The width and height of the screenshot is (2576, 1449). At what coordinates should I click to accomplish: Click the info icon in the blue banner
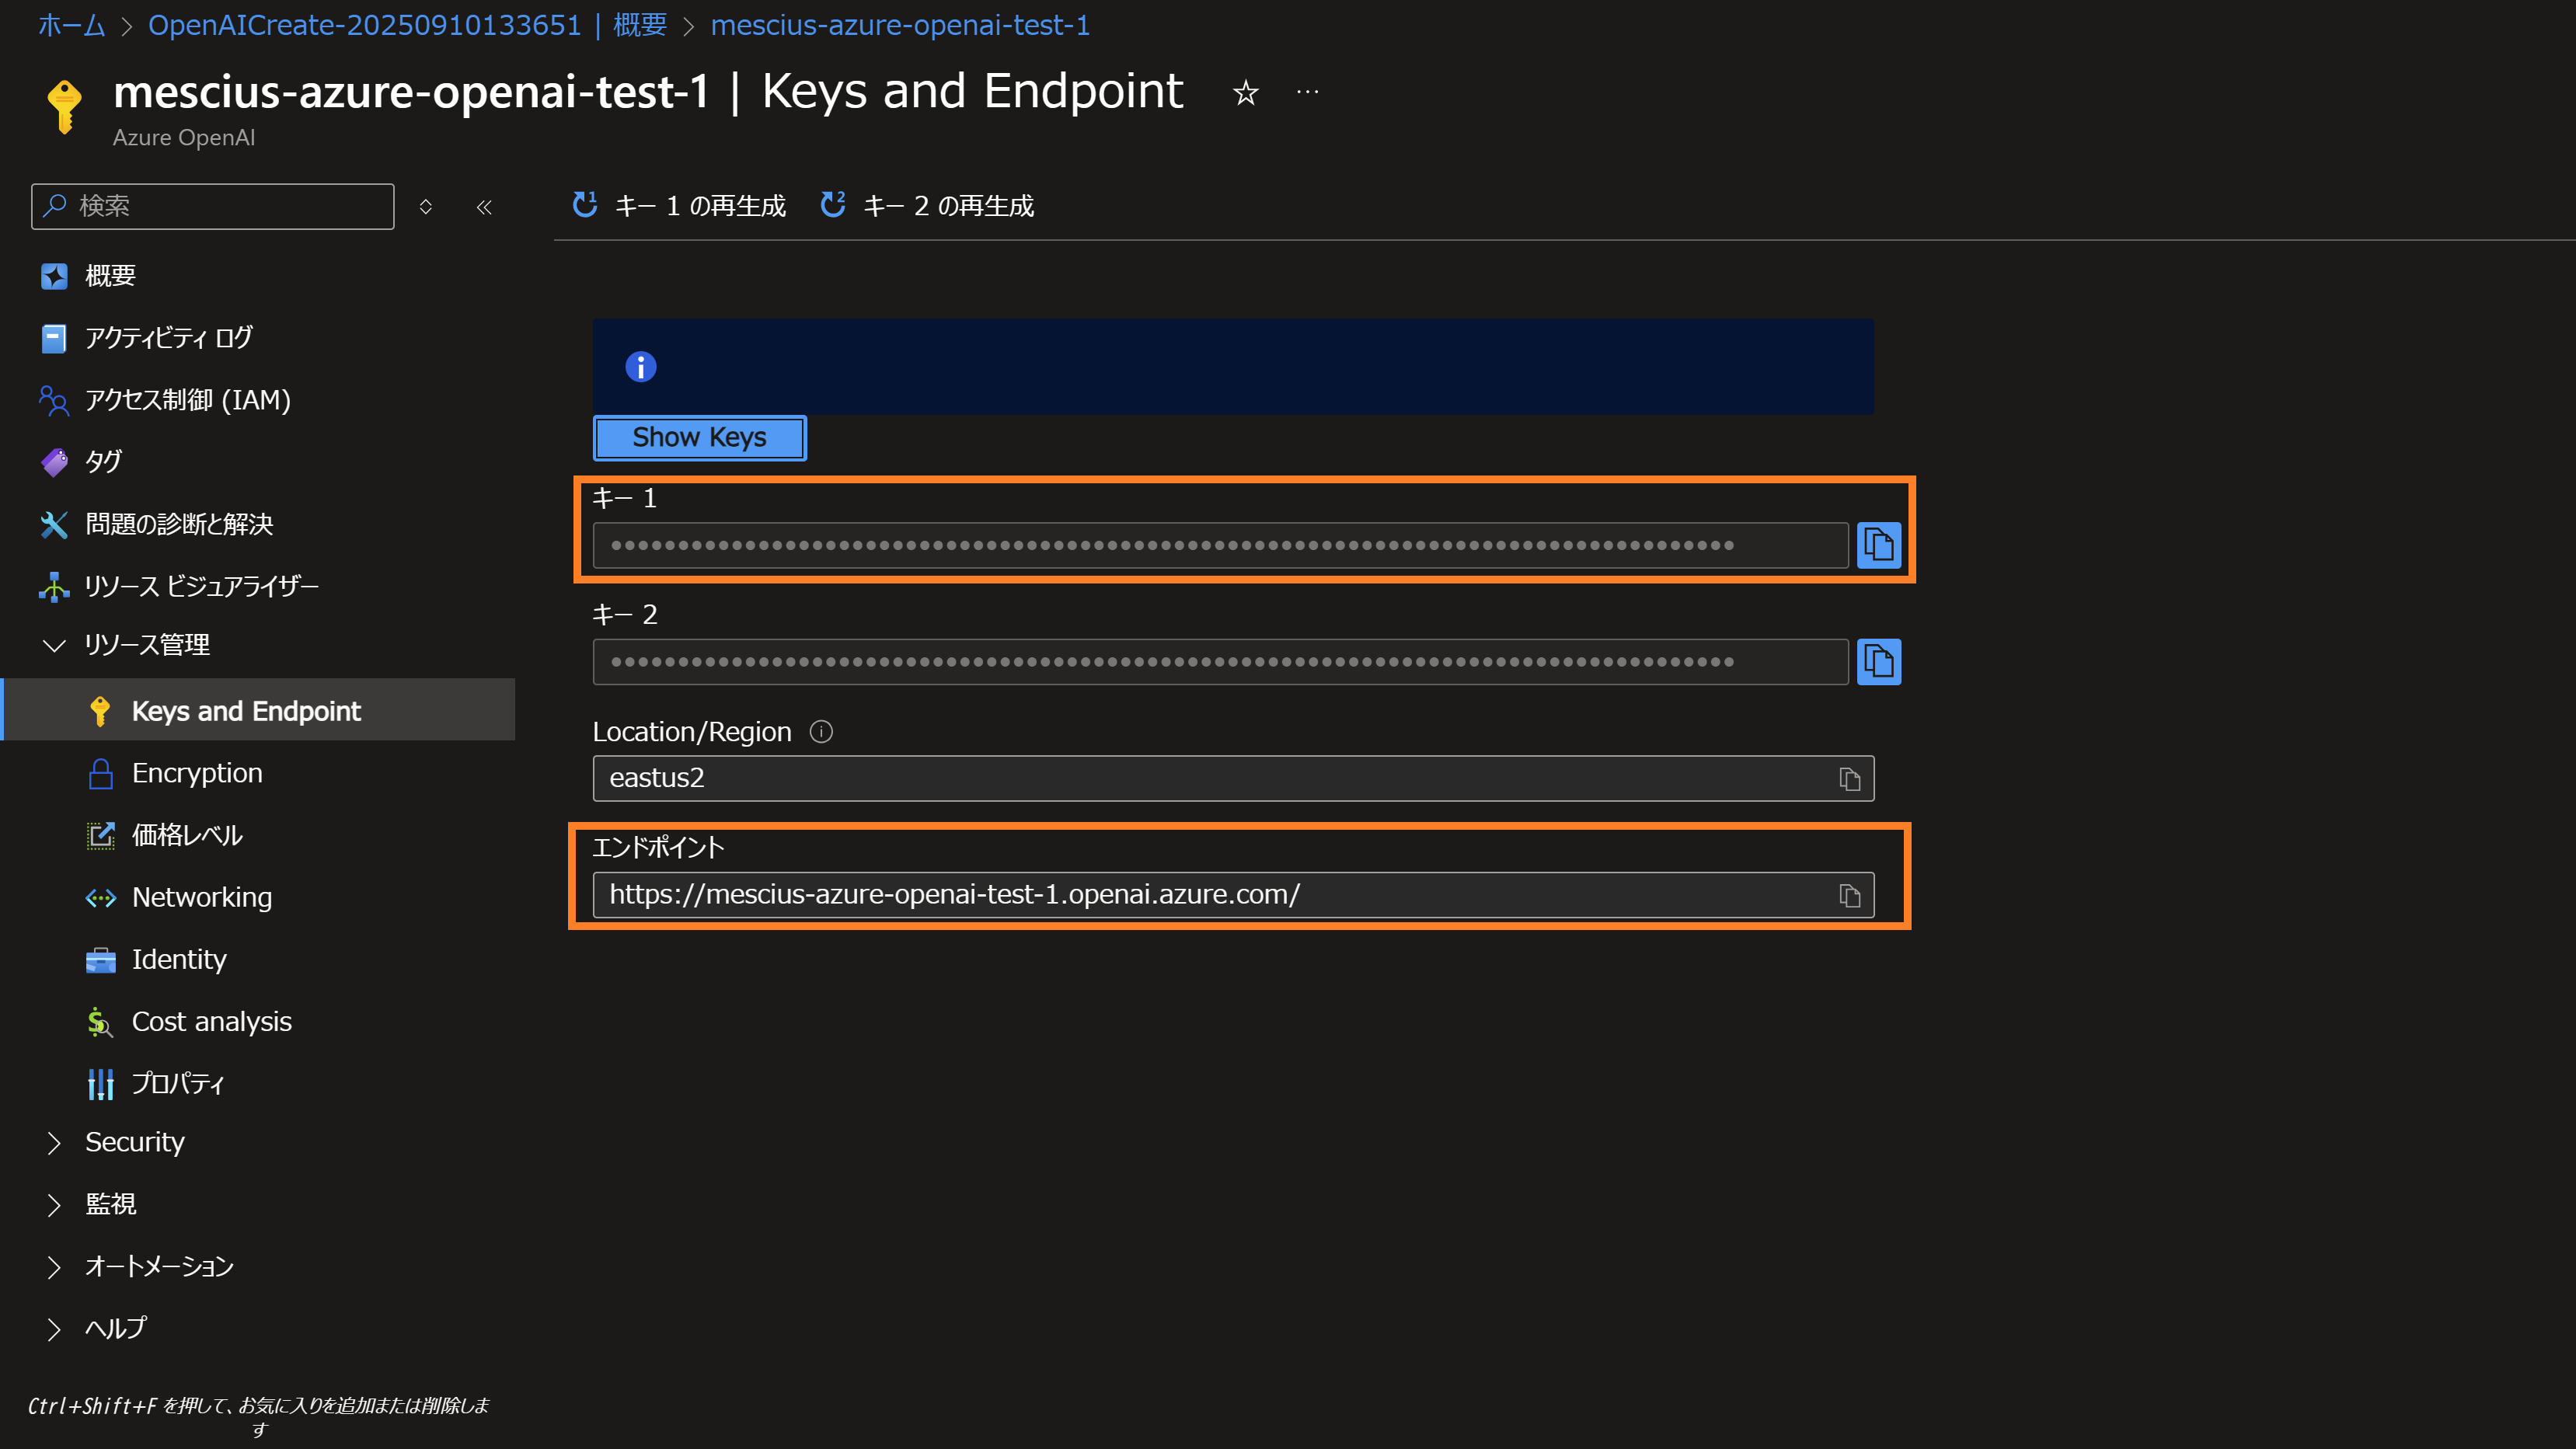pos(641,367)
